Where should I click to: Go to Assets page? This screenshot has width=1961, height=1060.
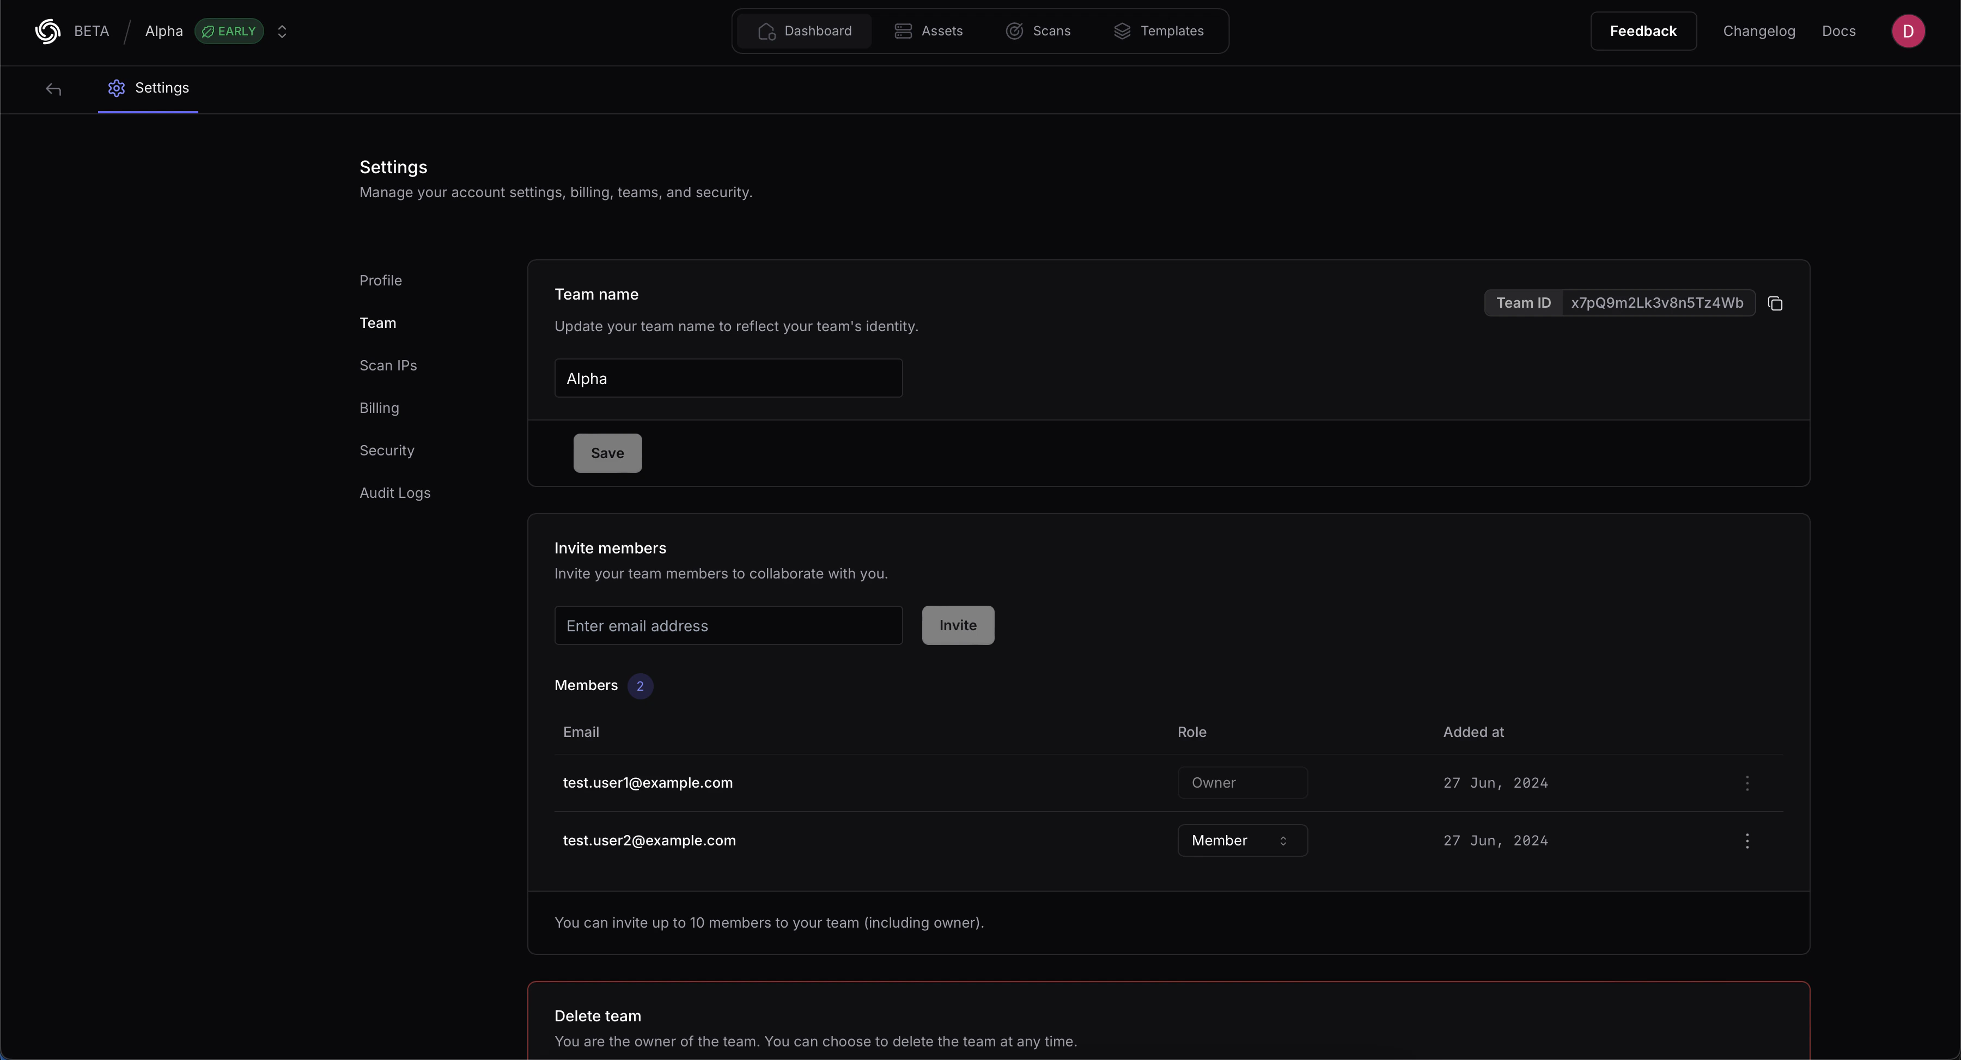point(929,31)
